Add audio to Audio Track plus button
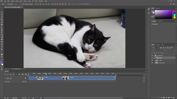This screenshot has width=177, height=99. 144,81
